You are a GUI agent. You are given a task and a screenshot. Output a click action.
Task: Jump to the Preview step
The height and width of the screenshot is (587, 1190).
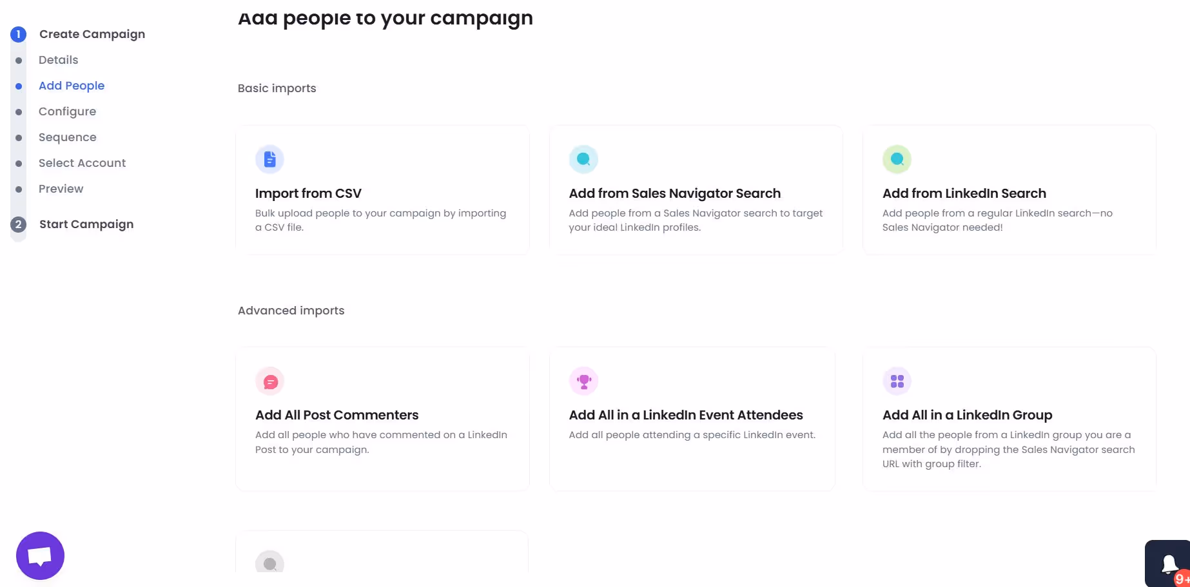(x=61, y=188)
